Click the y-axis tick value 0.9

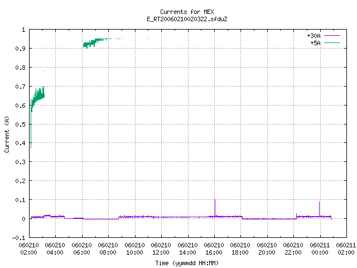point(20,49)
